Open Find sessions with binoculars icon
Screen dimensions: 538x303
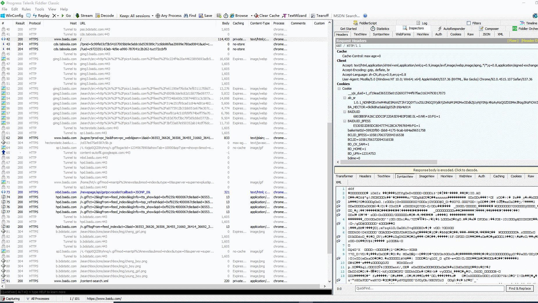pyautogui.click(x=186, y=16)
